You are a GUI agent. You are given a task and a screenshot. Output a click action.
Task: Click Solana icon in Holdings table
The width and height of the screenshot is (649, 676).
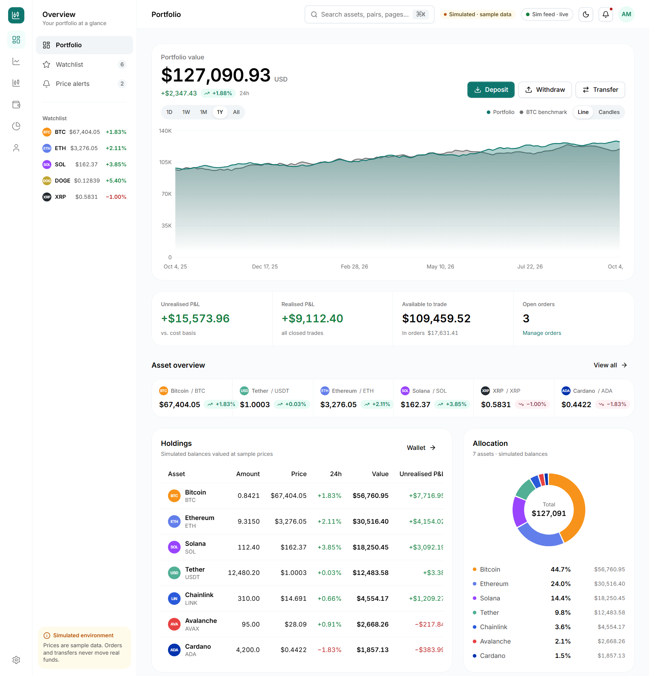pos(174,547)
